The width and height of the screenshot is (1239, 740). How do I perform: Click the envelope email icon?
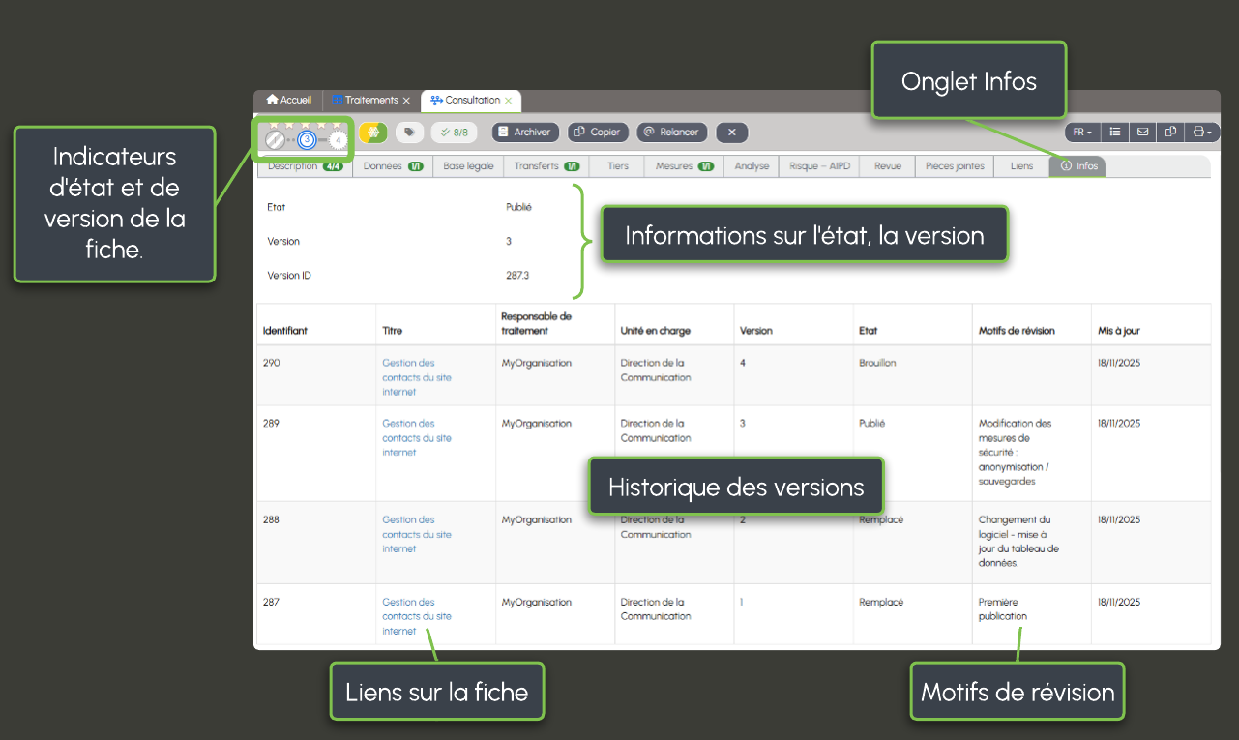(x=1142, y=133)
